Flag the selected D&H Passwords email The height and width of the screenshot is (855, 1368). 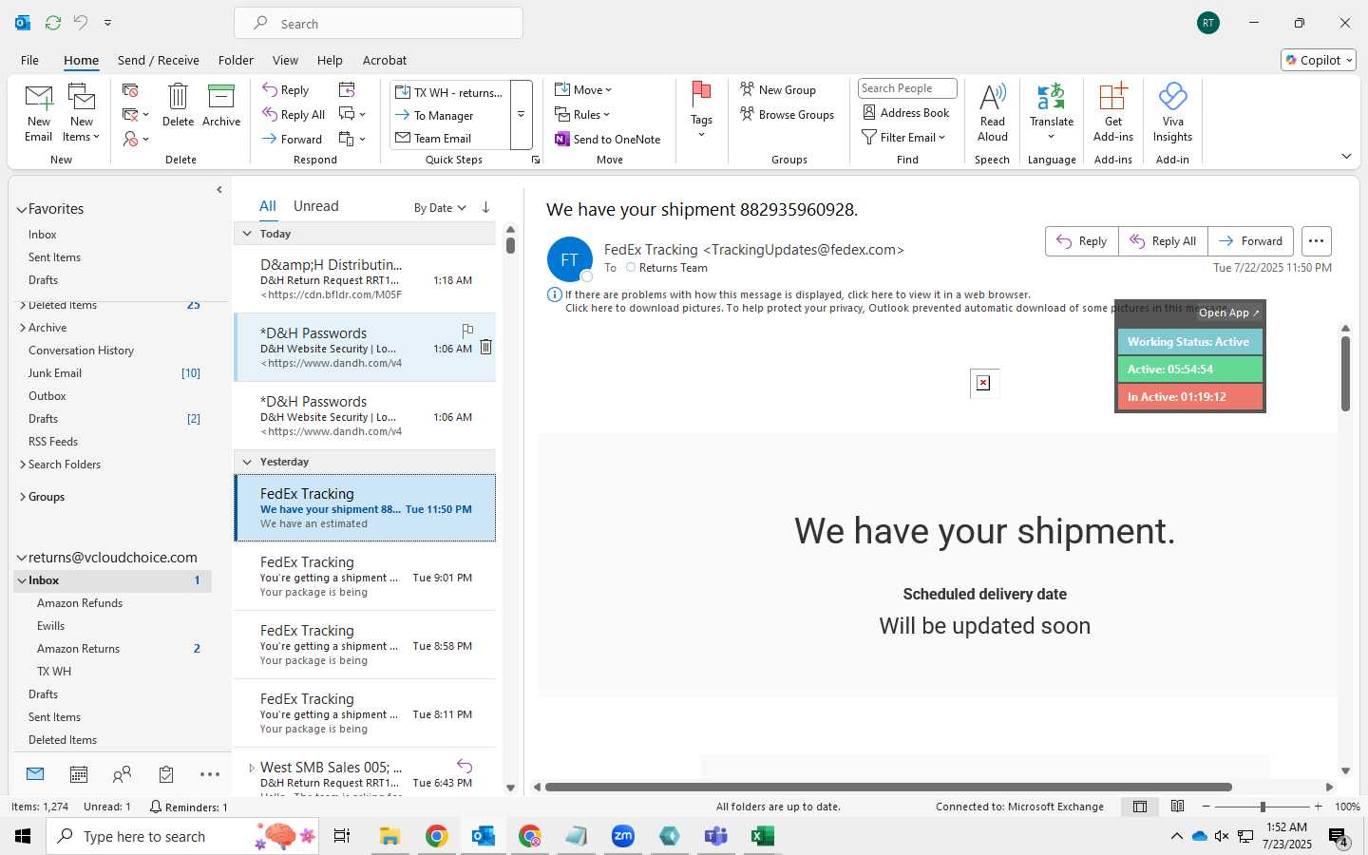(x=467, y=331)
